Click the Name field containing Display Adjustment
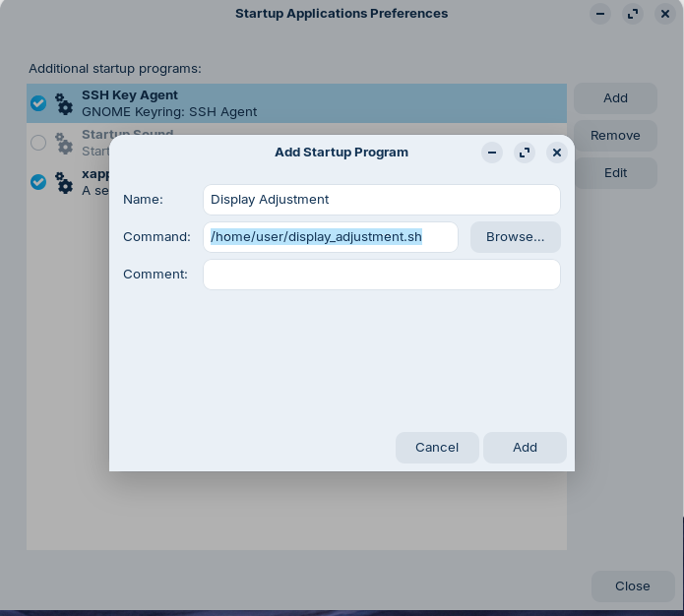The height and width of the screenshot is (616, 684). click(x=381, y=200)
